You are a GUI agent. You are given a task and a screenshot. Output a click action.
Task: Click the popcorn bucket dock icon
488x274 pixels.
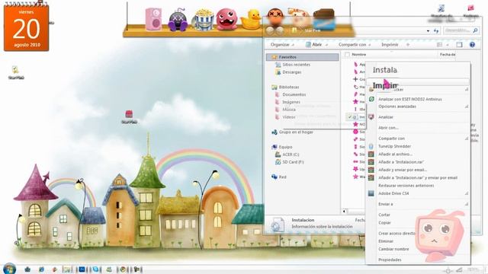click(204, 20)
